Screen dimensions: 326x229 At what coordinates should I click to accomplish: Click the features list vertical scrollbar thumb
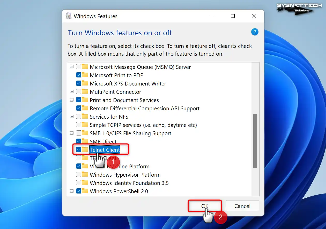point(255,141)
